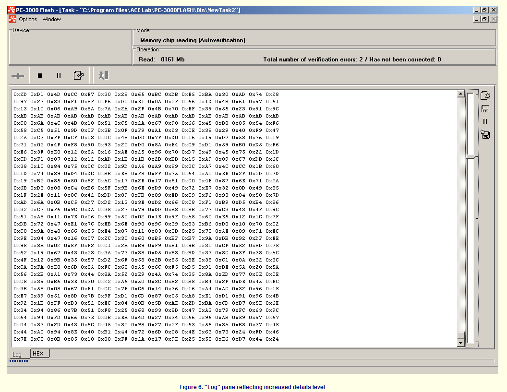Click the log row starting 0x62 0x19

click(x=146, y=253)
